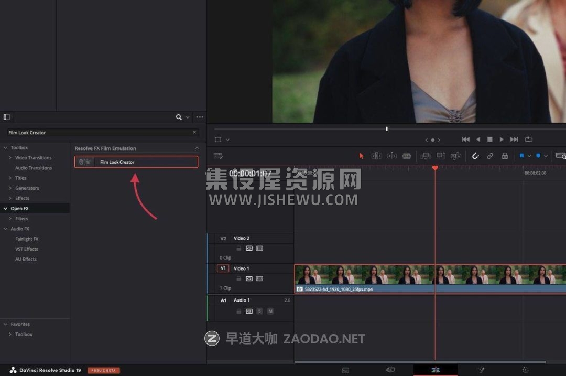Viewport: 566px width, 376px height.
Task: Select Audio Transitions category
Action: pos(34,168)
